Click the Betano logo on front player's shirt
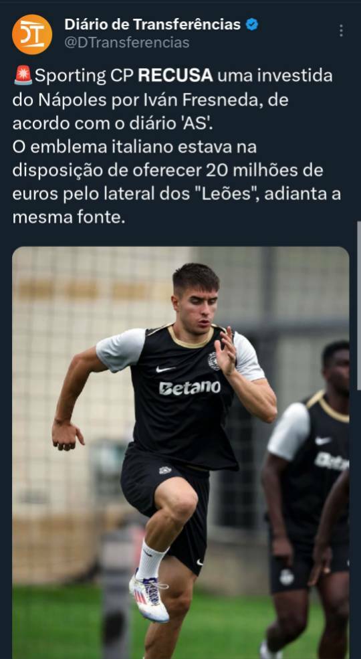 (190, 387)
